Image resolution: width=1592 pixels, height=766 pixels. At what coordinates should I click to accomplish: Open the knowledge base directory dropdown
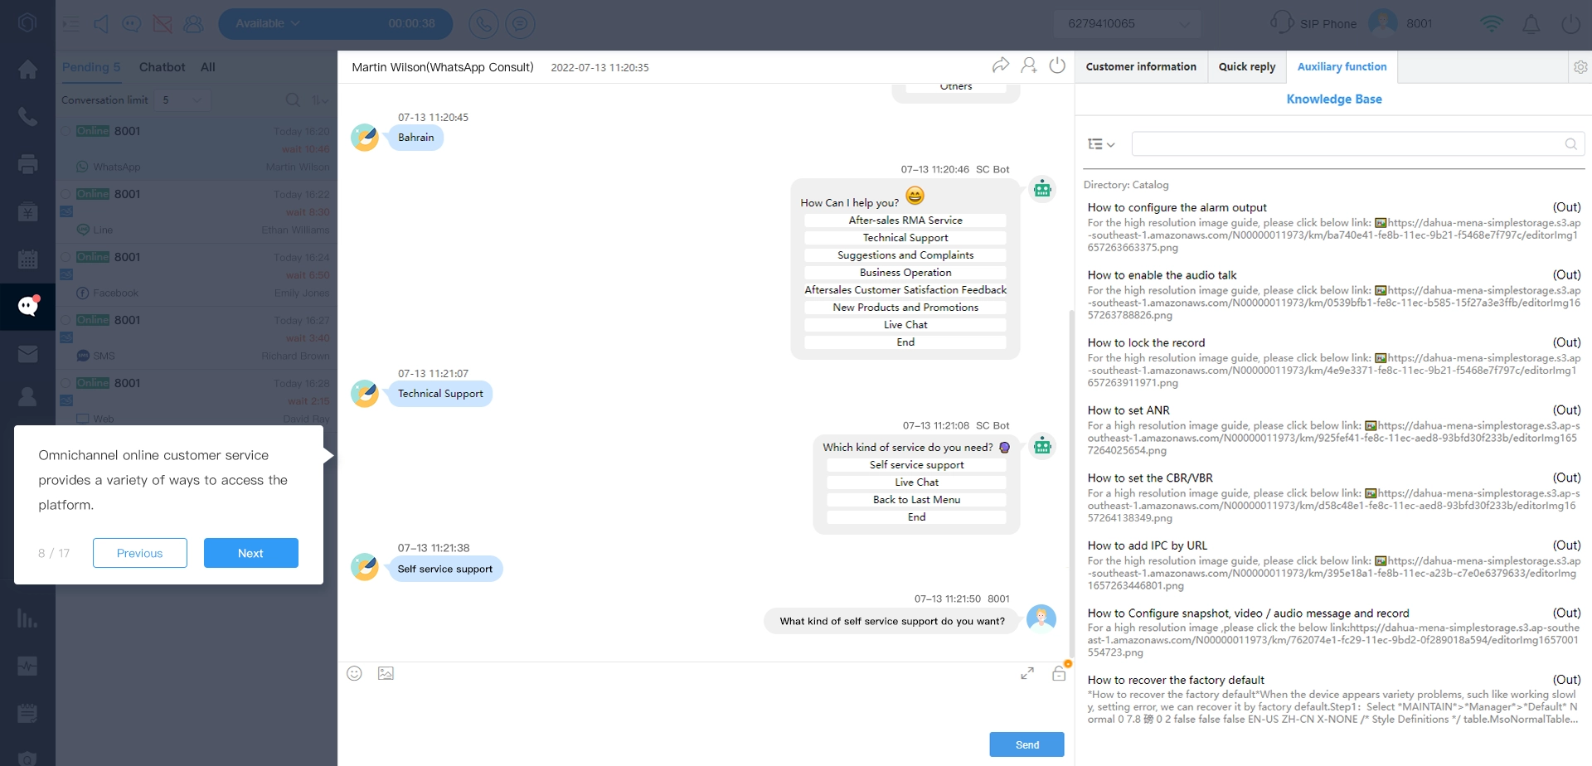(x=1100, y=144)
